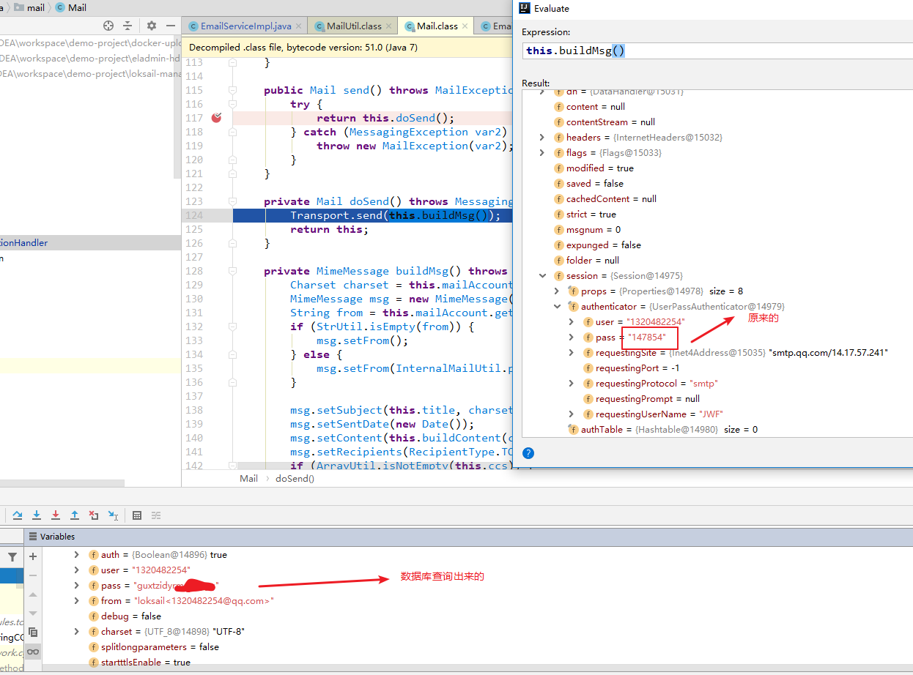This screenshot has width=913, height=675.
Task: Switch to the MailUtil.class tab
Action: click(x=352, y=25)
